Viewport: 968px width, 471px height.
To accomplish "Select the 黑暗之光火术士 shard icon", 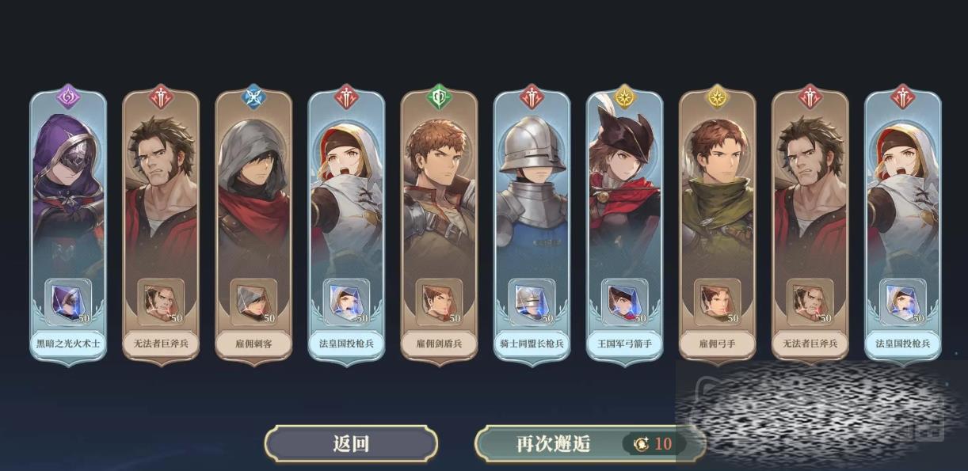I will click(x=68, y=302).
